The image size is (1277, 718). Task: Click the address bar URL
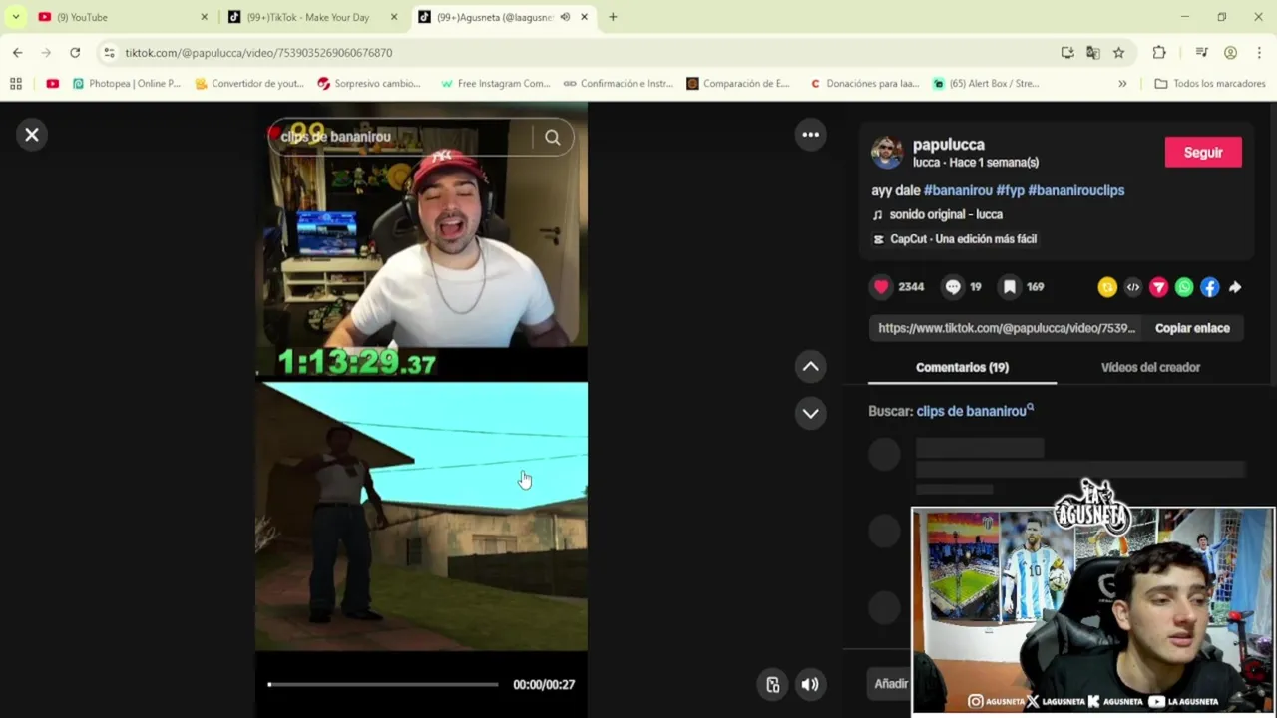click(258, 53)
